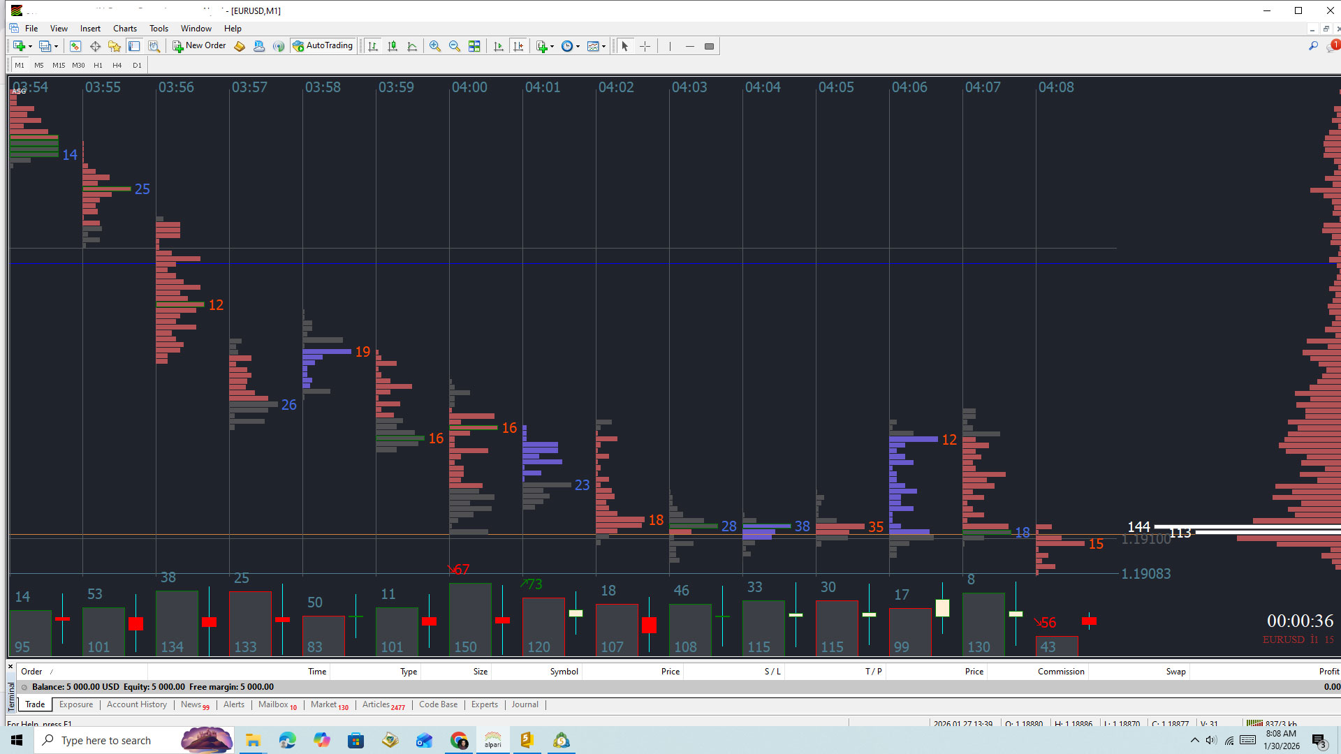Toggle chart auto scroll
Viewport: 1341px width, 754px height.
tap(498, 46)
